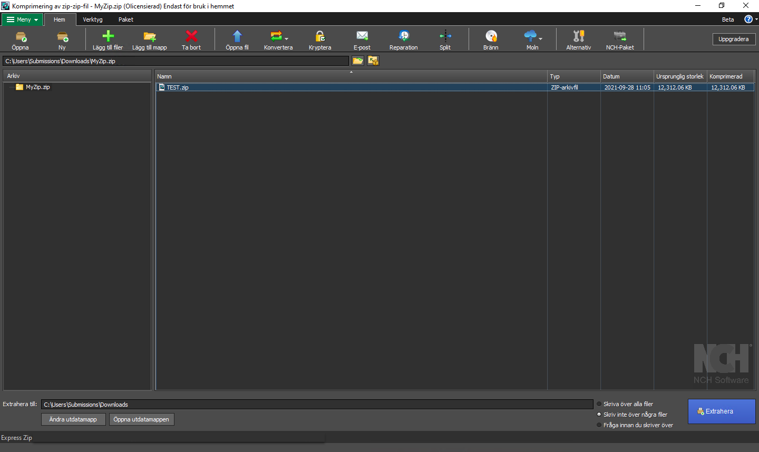Open Alternativ settings
The width and height of the screenshot is (759, 452).
click(579, 36)
